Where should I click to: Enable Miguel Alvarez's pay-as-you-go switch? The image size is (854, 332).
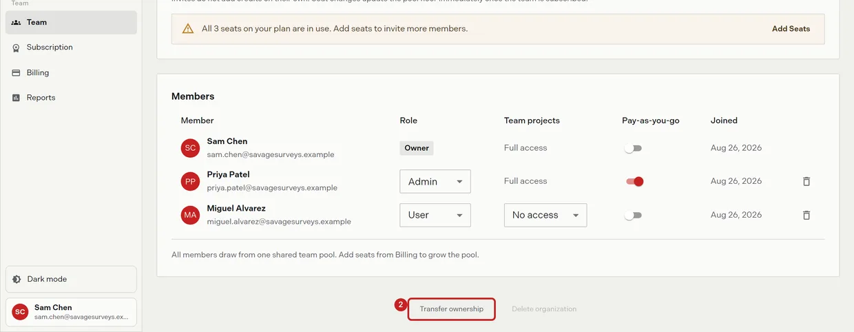[633, 215]
